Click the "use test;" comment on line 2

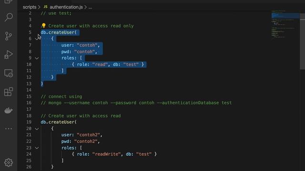56,13
